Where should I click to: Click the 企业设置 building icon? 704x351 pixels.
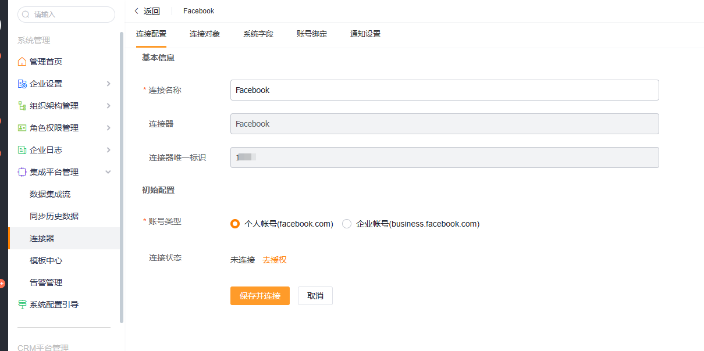pos(22,84)
